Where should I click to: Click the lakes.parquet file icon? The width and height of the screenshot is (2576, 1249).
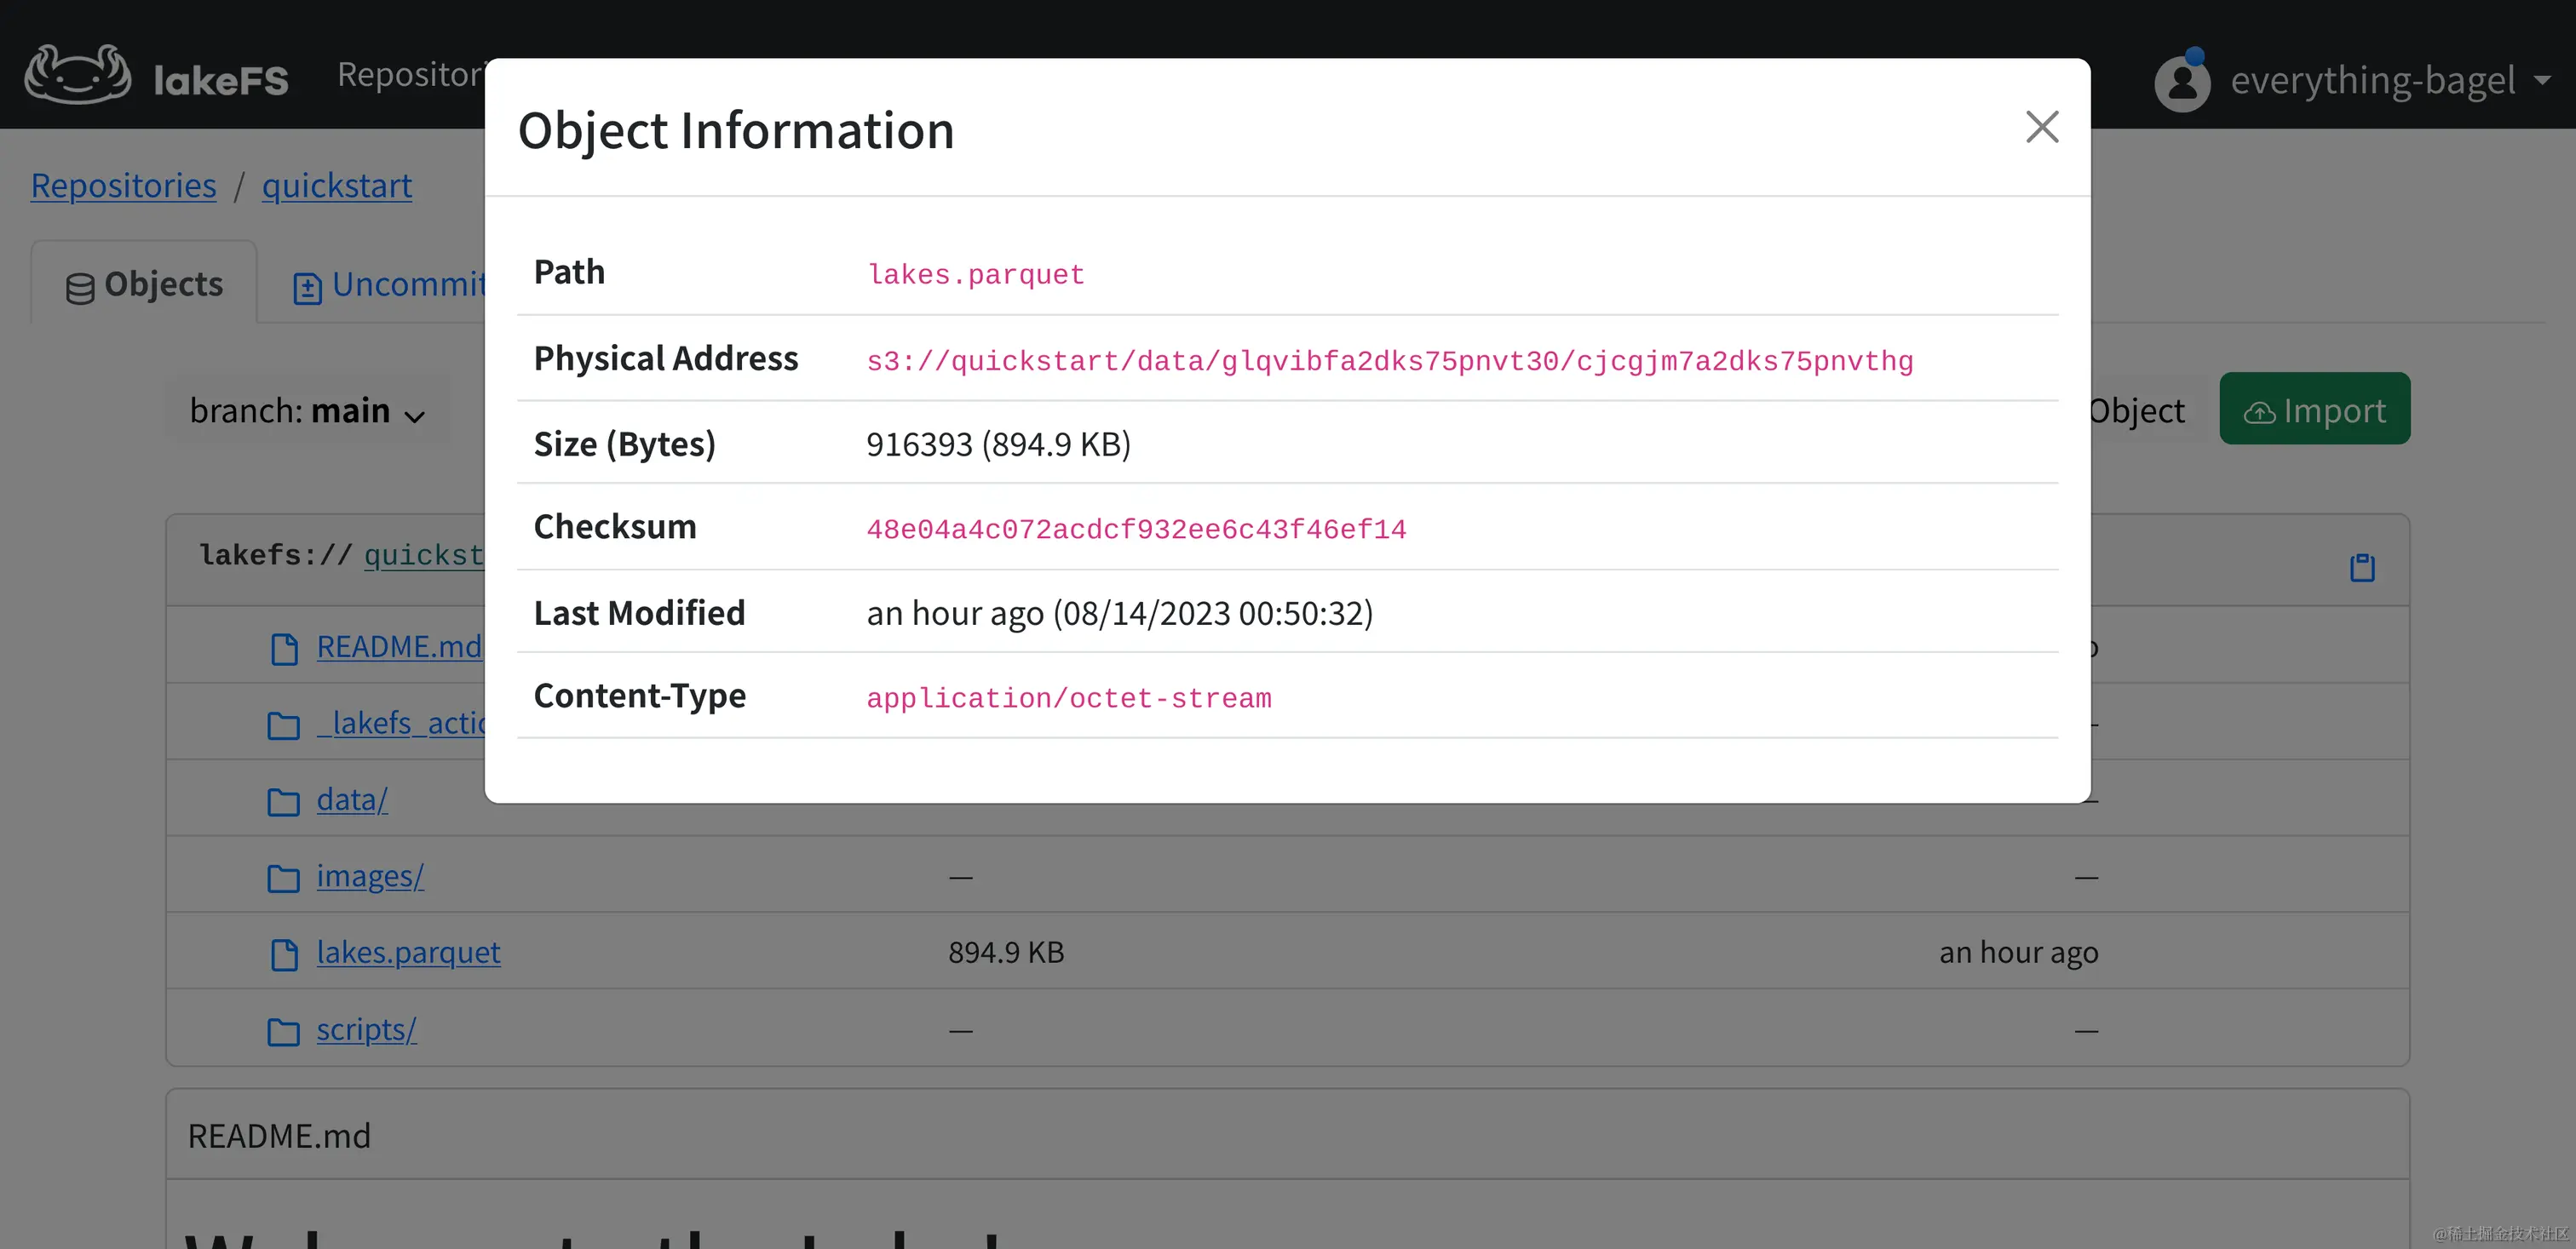tap(284, 954)
